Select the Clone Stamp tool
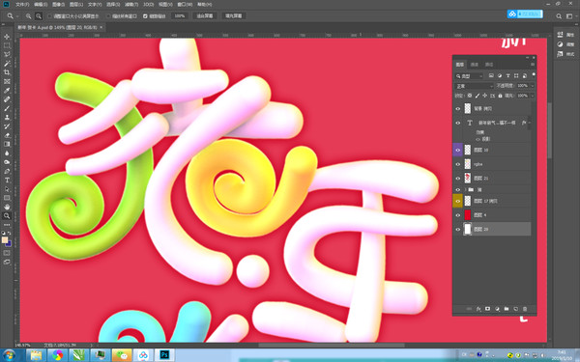580x362 pixels. click(7, 118)
